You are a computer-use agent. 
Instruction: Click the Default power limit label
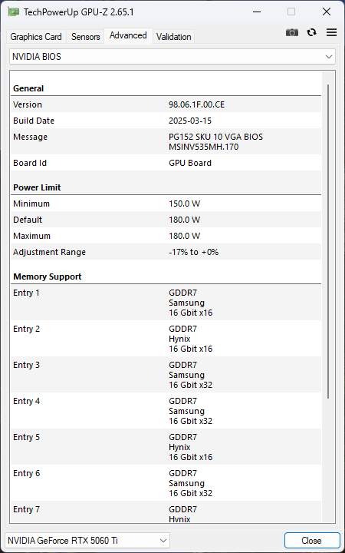(28, 220)
